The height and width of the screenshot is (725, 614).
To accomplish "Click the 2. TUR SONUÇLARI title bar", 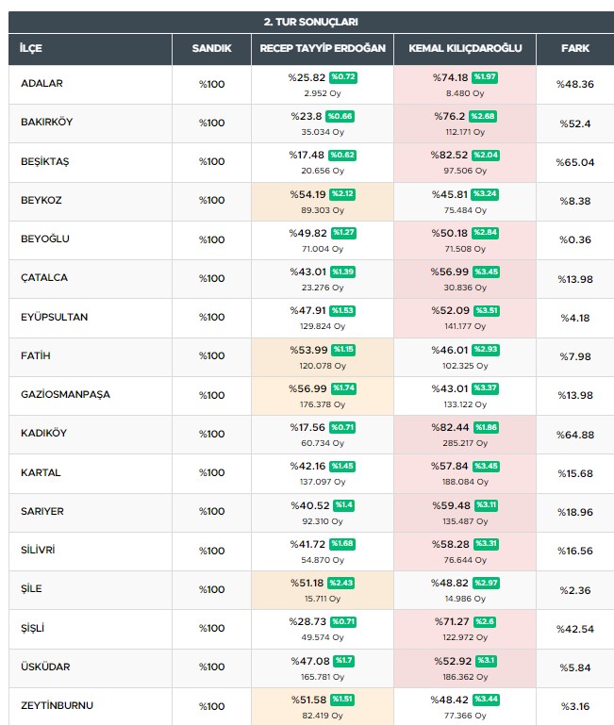I will pos(310,22).
